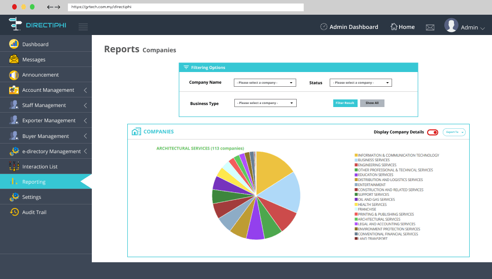Click the Home house icon
This screenshot has height=279, width=492.
pyautogui.click(x=394, y=27)
